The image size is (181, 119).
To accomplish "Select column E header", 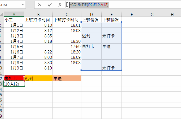I will pos(111,14).
